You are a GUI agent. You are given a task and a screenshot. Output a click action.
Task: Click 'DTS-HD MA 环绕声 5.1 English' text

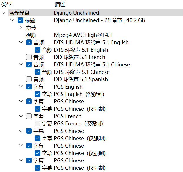point(91,42)
